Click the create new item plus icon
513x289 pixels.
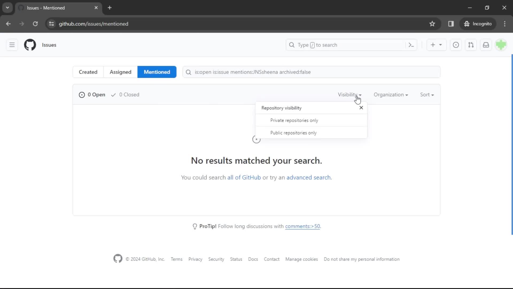pos(432,45)
